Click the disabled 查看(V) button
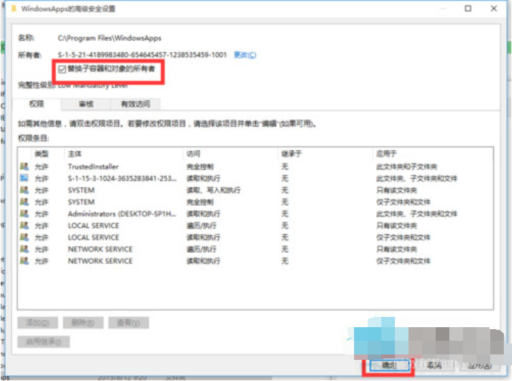 (x=129, y=323)
